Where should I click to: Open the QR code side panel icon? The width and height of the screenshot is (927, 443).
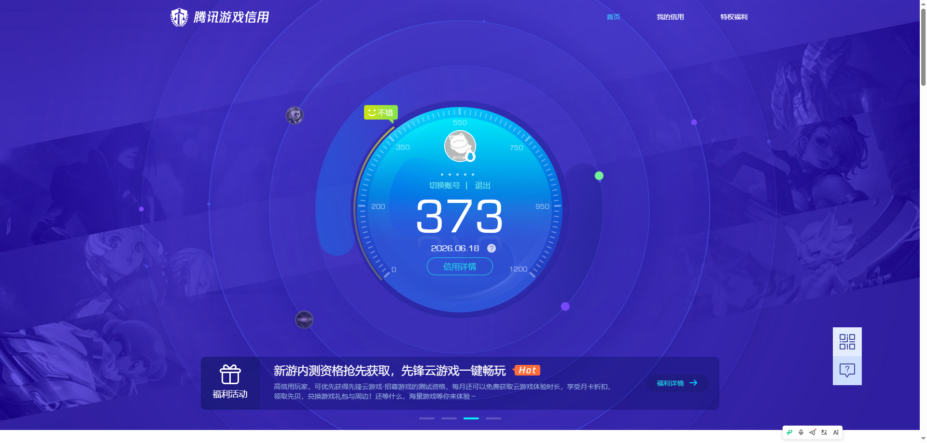[x=847, y=342]
